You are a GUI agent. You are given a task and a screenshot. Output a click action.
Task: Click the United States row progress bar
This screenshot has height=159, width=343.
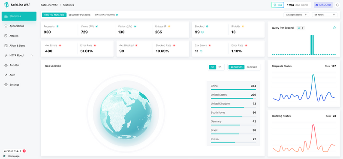coord(233,99)
